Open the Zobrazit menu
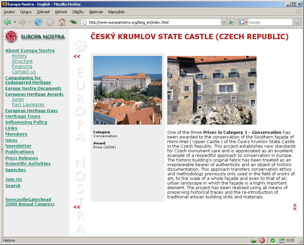 43,12
